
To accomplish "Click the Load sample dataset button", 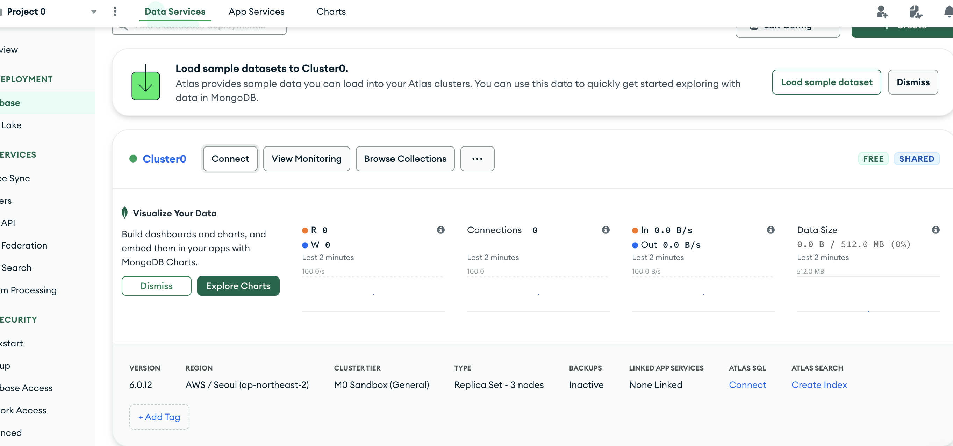I will [x=826, y=82].
